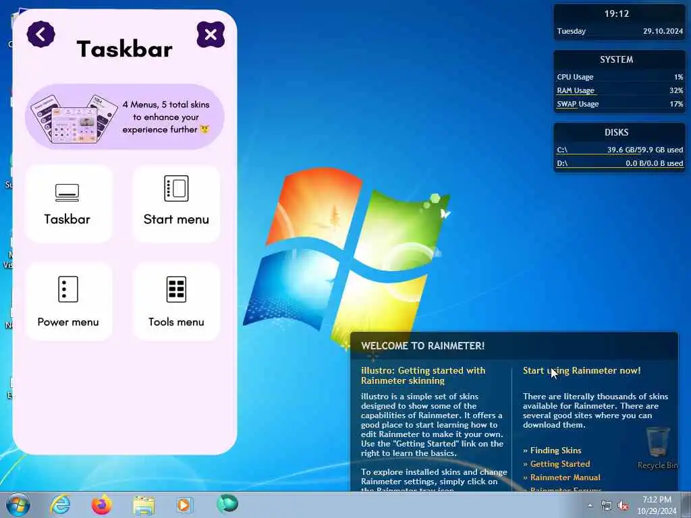This screenshot has width=691, height=518.
Task: Click the green round taskbar app icon
Action: click(227, 503)
